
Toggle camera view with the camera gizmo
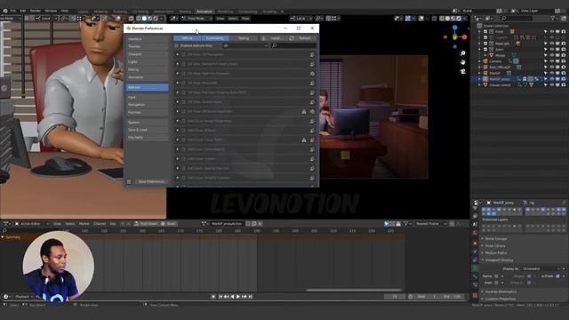click(x=462, y=71)
